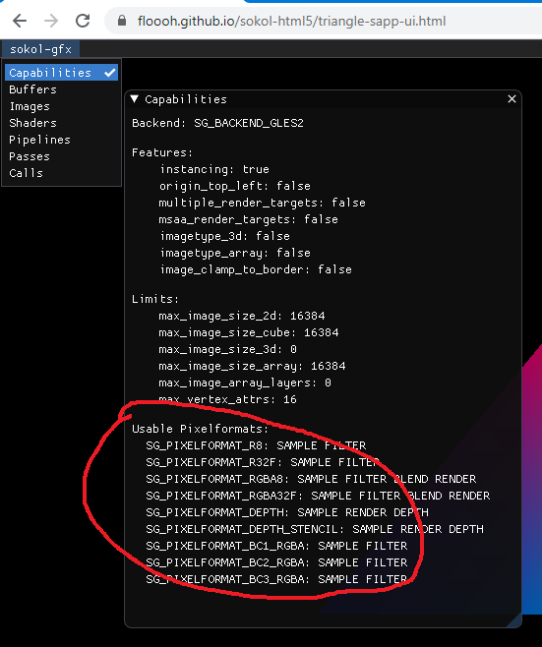This screenshot has height=647, width=542.
Task: Close the Capabilities window with X
Action: point(512,99)
